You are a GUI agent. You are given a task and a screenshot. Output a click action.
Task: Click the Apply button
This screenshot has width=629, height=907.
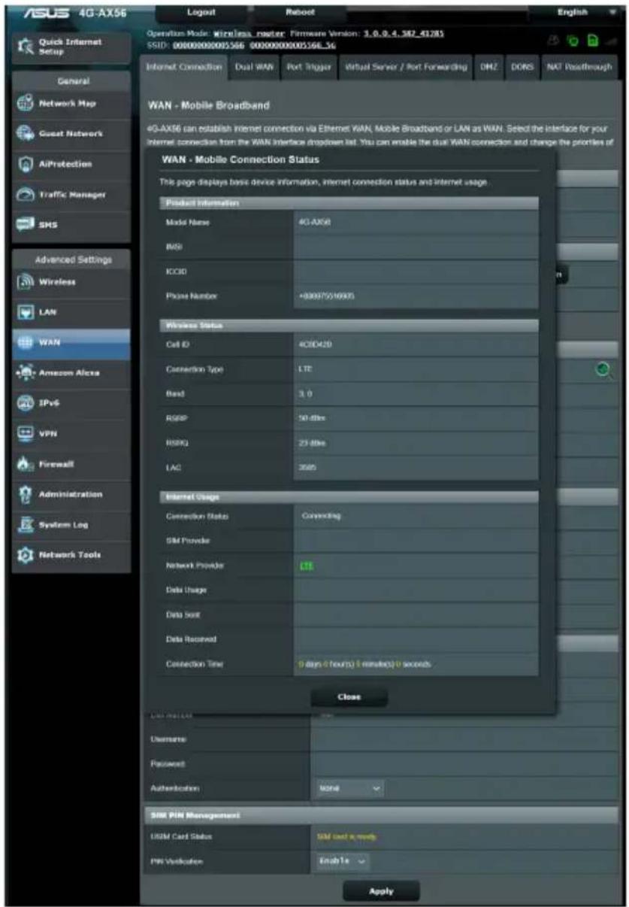pyautogui.click(x=381, y=891)
